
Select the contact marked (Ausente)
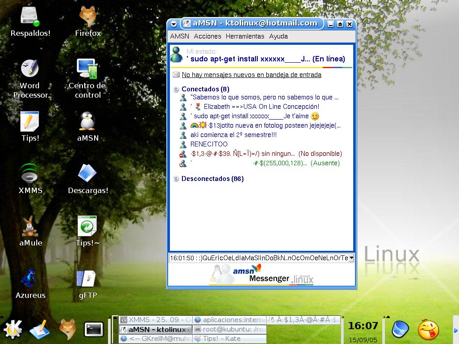click(265, 163)
